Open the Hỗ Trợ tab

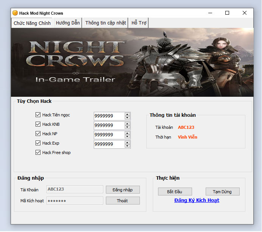point(139,23)
